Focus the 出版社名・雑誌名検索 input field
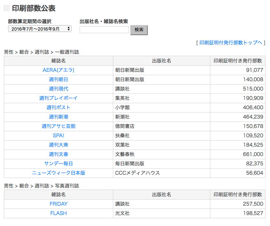Image resolution: width=270 pixels, height=226 pixels. pos(104,30)
